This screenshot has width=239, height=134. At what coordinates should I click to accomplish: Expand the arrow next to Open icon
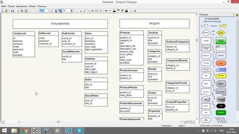tap(9, 11)
